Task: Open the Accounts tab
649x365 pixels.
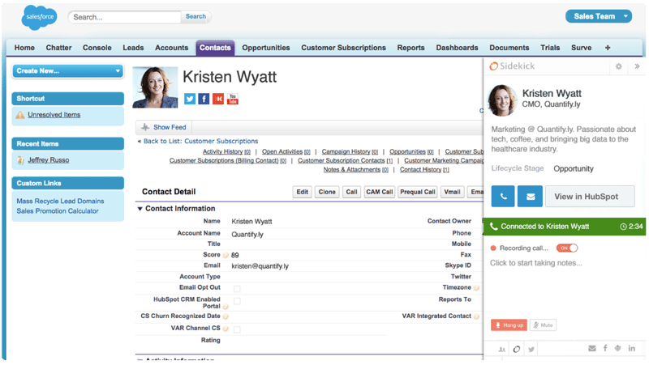Action: click(171, 48)
